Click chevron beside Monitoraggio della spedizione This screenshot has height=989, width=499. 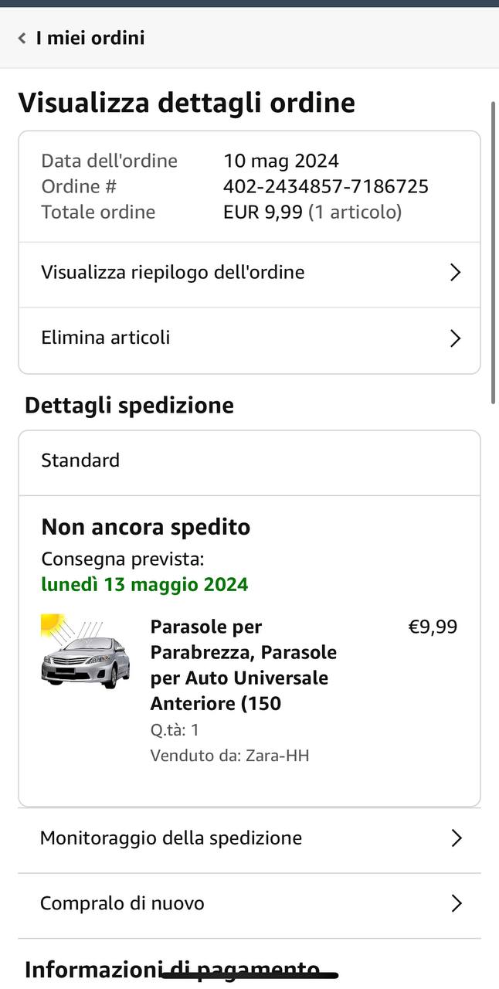(x=457, y=838)
